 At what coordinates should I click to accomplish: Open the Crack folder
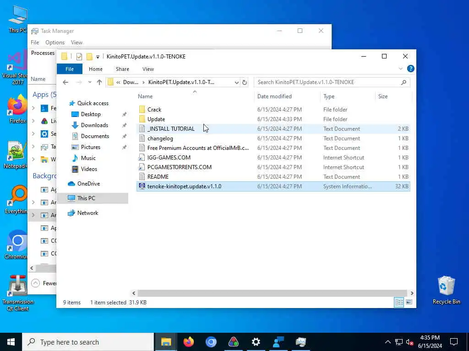[154, 110]
